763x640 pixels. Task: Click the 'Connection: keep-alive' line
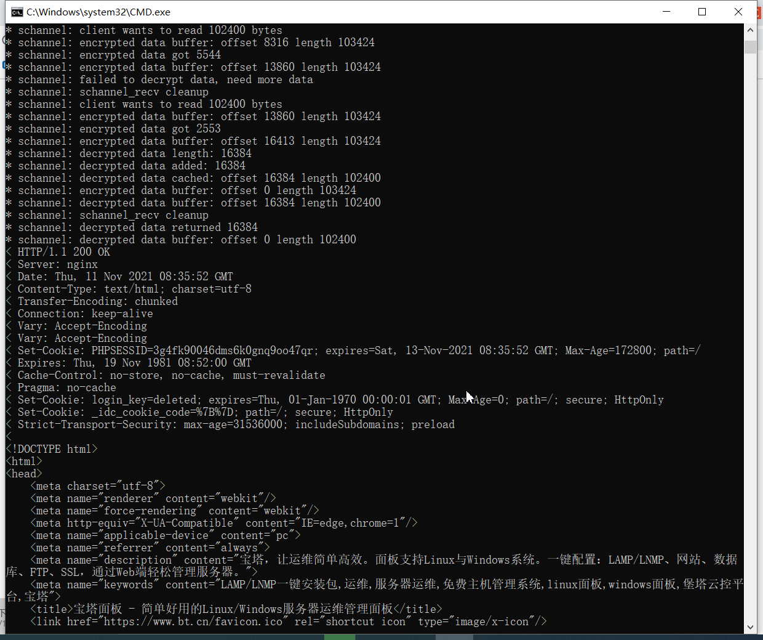click(x=79, y=314)
